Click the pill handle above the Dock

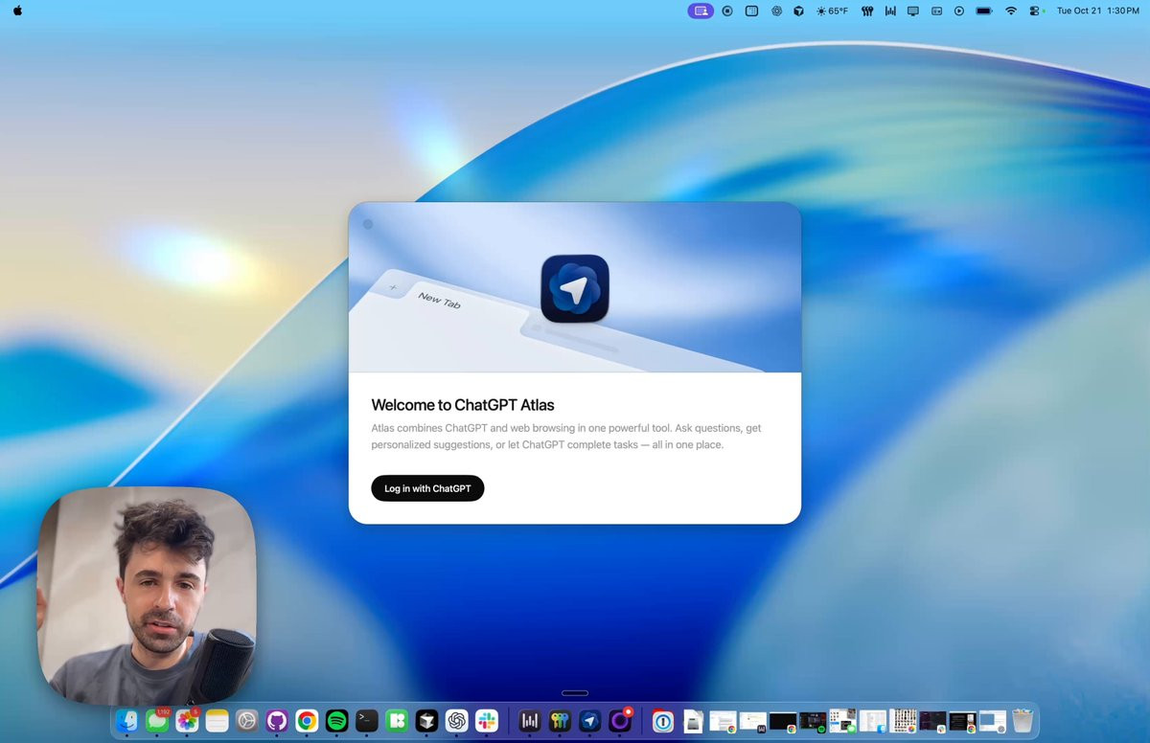(575, 693)
